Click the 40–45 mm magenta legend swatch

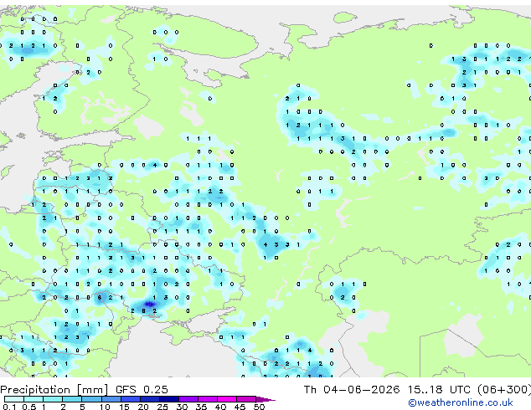227,399
